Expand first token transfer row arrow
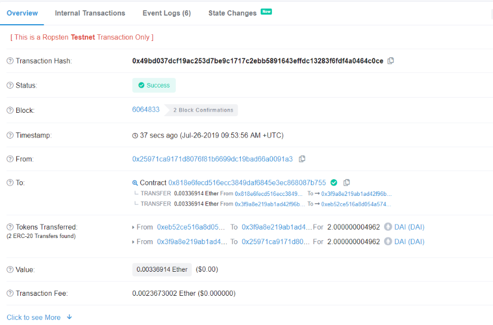493x325 pixels. pyautogui.click(x=133, y=227)
